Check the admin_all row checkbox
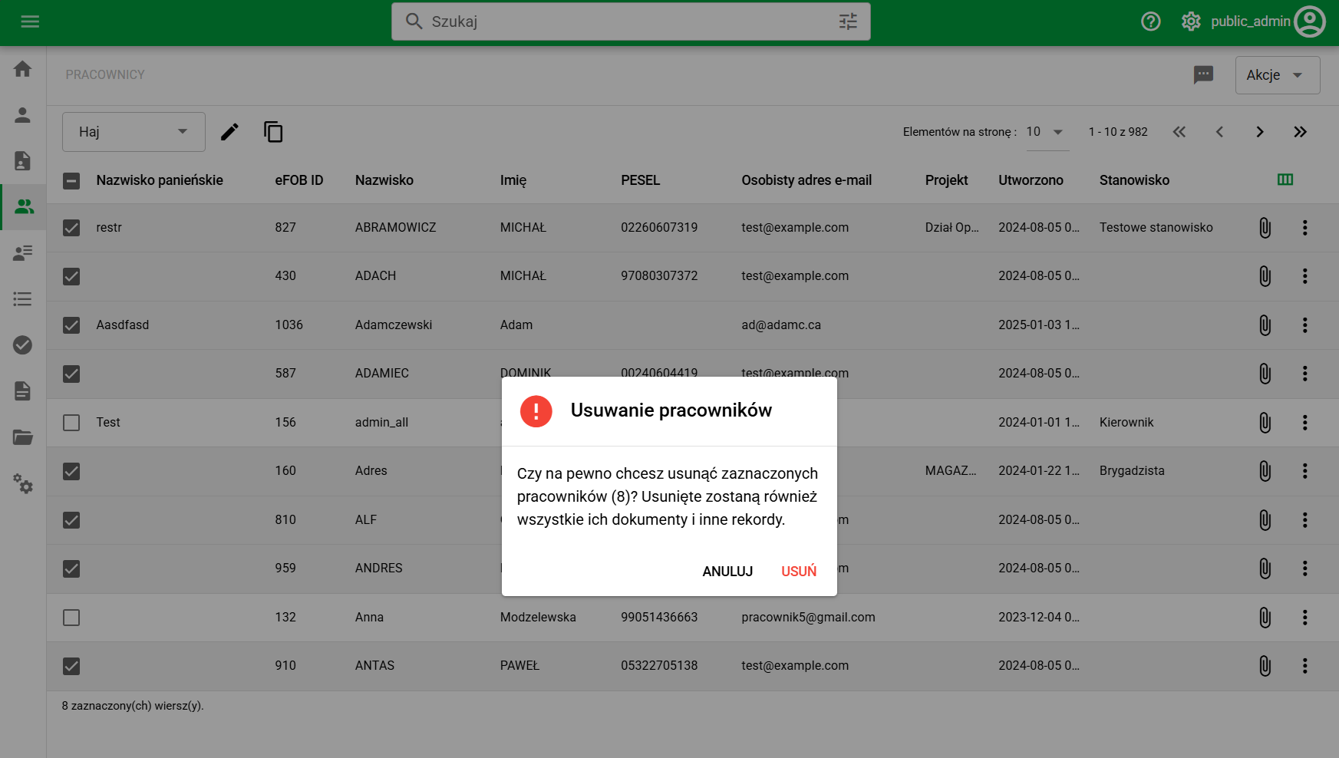The height and width of the screenshot is (758, 1339). pos(71,423)
